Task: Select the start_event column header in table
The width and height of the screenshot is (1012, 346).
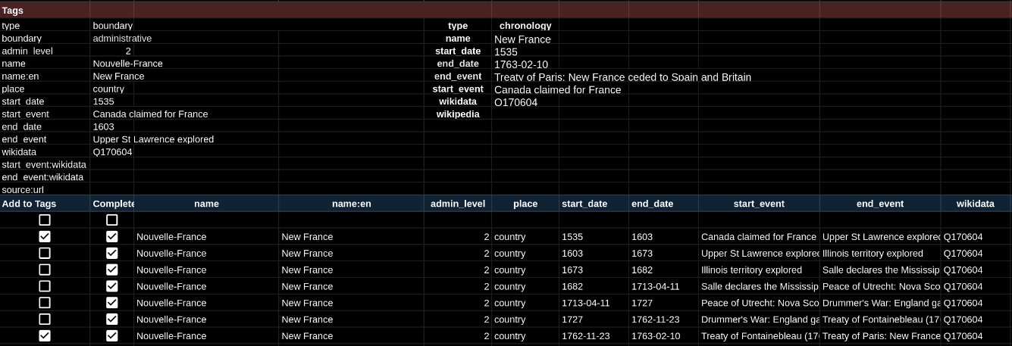Action: (759, 204)
